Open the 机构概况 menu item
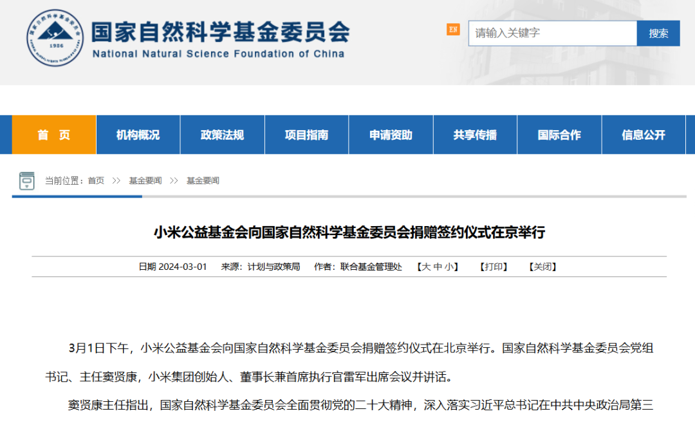The height and width of the screenshot is (427, 695). pyautogui.click(x=138, y=135)
